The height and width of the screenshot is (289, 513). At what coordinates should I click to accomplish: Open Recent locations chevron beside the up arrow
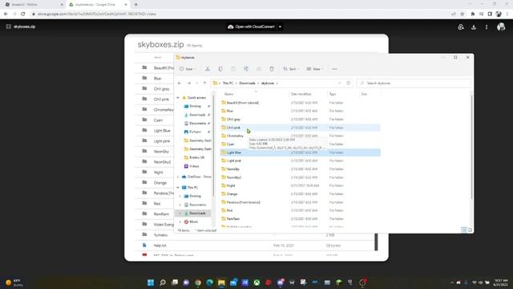(196, 83)
